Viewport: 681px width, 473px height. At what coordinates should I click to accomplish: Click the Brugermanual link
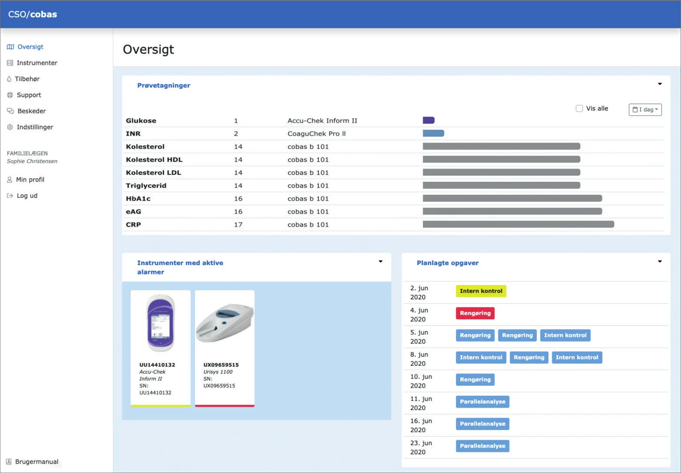pos(37,462)
